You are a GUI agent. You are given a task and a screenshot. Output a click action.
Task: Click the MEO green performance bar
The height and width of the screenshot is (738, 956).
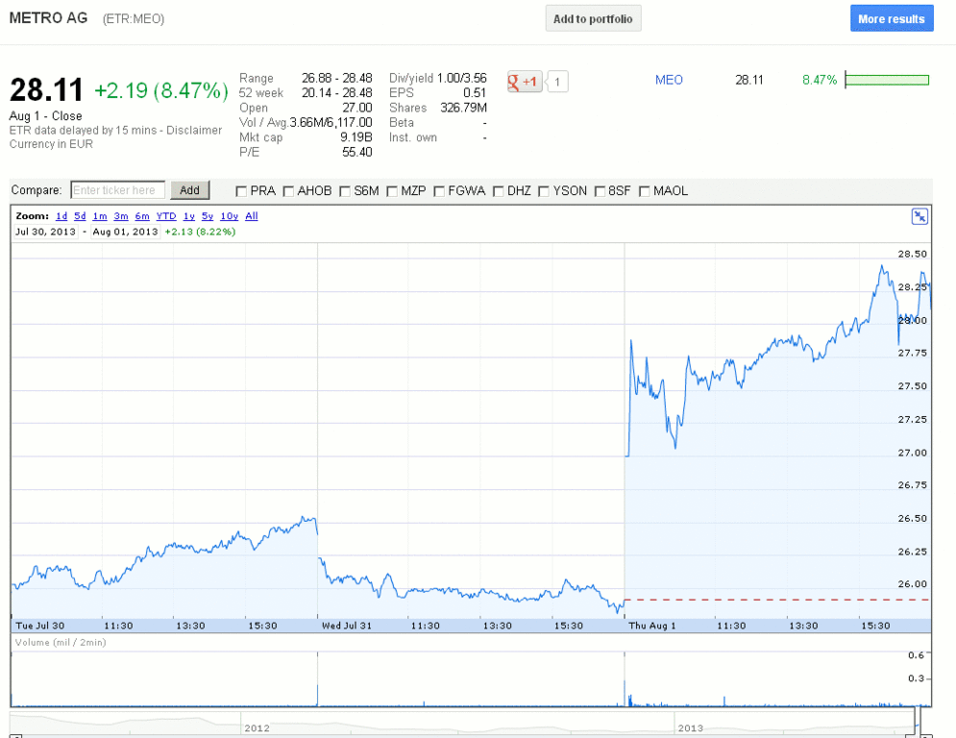coord(887,80)
